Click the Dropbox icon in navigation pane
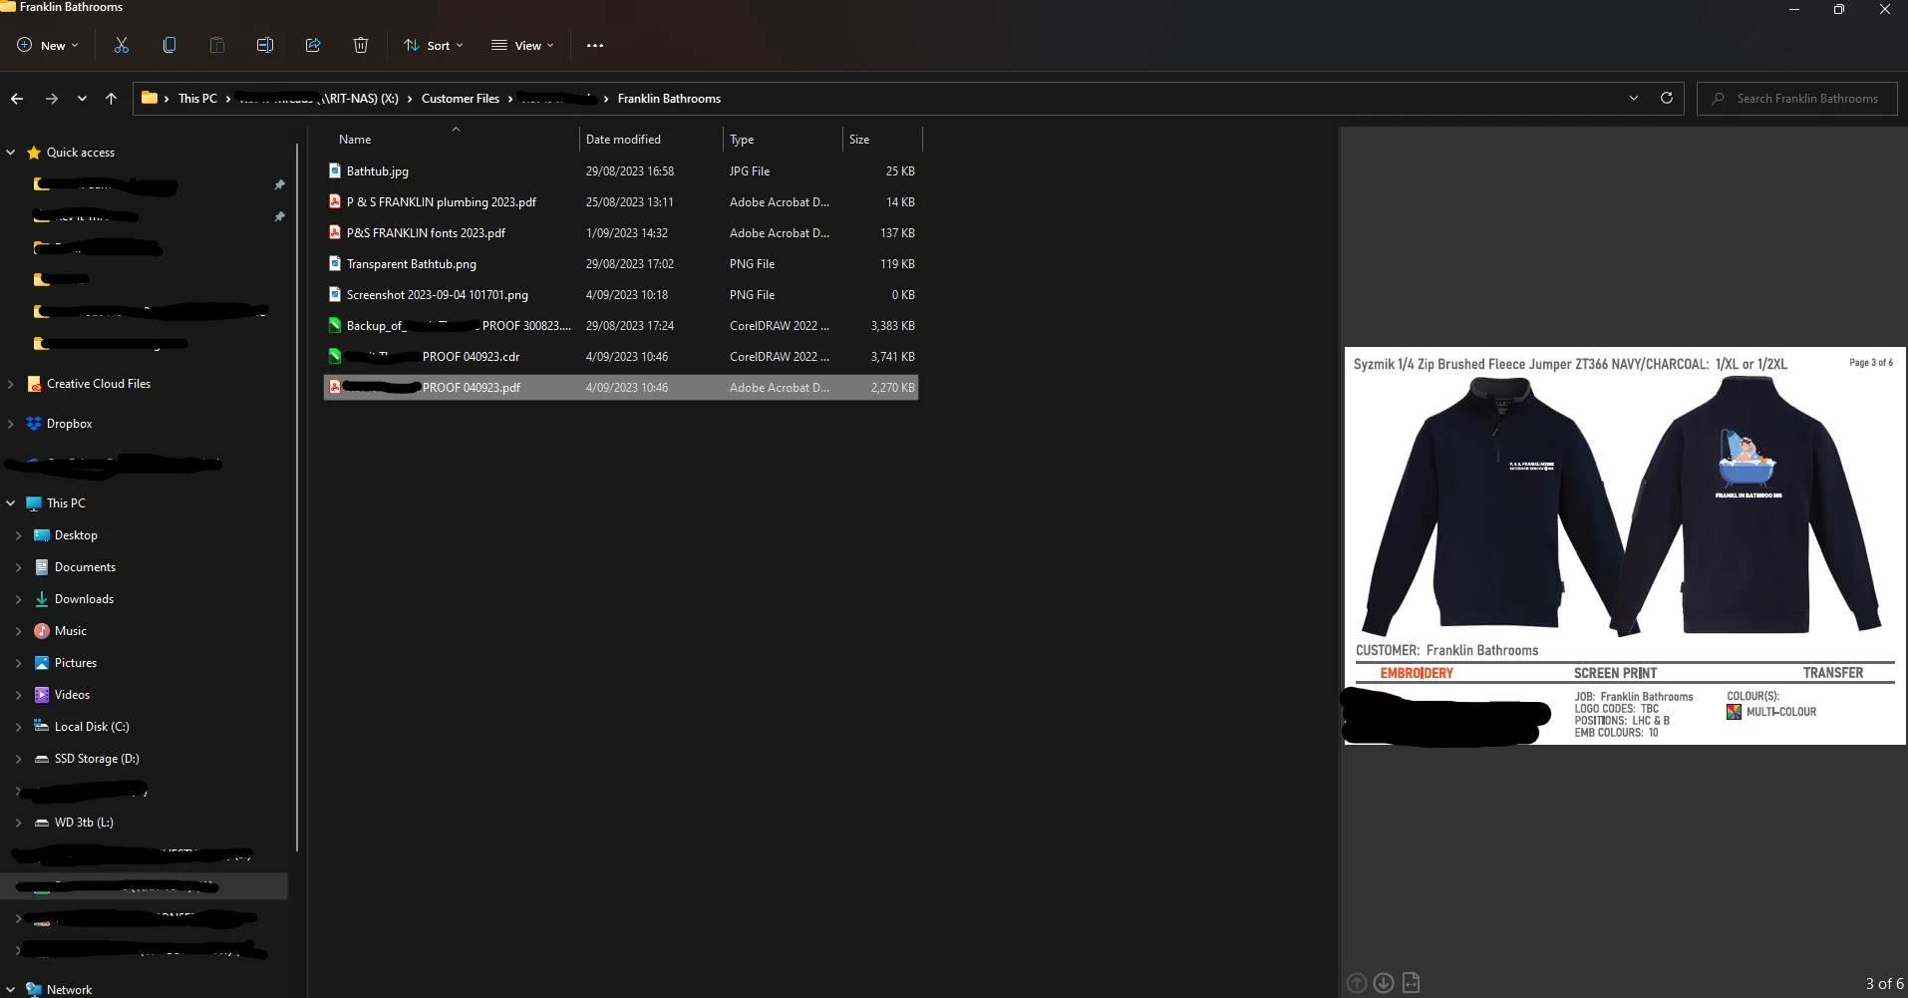This screenshot has height=998, width=1908. coord(34,424)
